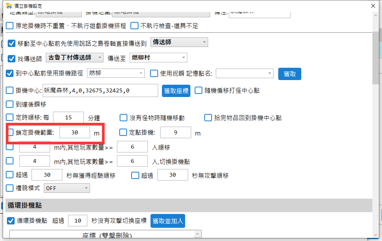Click the 獲取 button next to 記憶點名
This screenshot has width=382, height=241.
(289, 74)
